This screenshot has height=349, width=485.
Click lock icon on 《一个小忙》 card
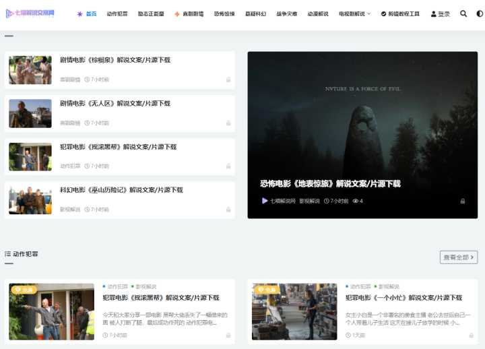pyautogui.click(x=471, y=336)
